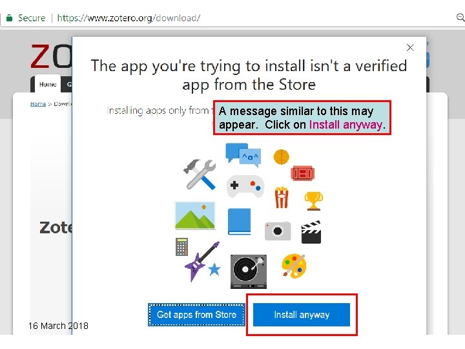Viewport: 465px width, 349px height.
Task: Click the green Secure padlock icon
Action: pos(10,18)
